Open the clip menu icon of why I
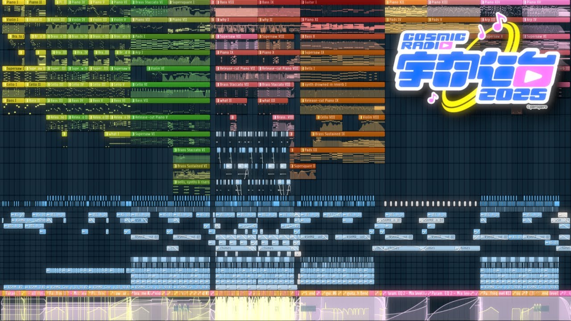Screen dimensions: 571x321 click(218, 20)
